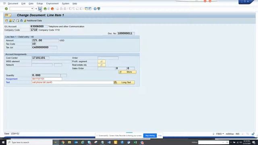The height and width of the screenshot is (145, 258).
Task: Click the Hide link in sharing bar
Action: (160, 136)
